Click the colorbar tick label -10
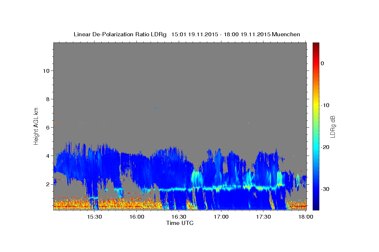Screen dimensions: 379x252 (325, 105)
